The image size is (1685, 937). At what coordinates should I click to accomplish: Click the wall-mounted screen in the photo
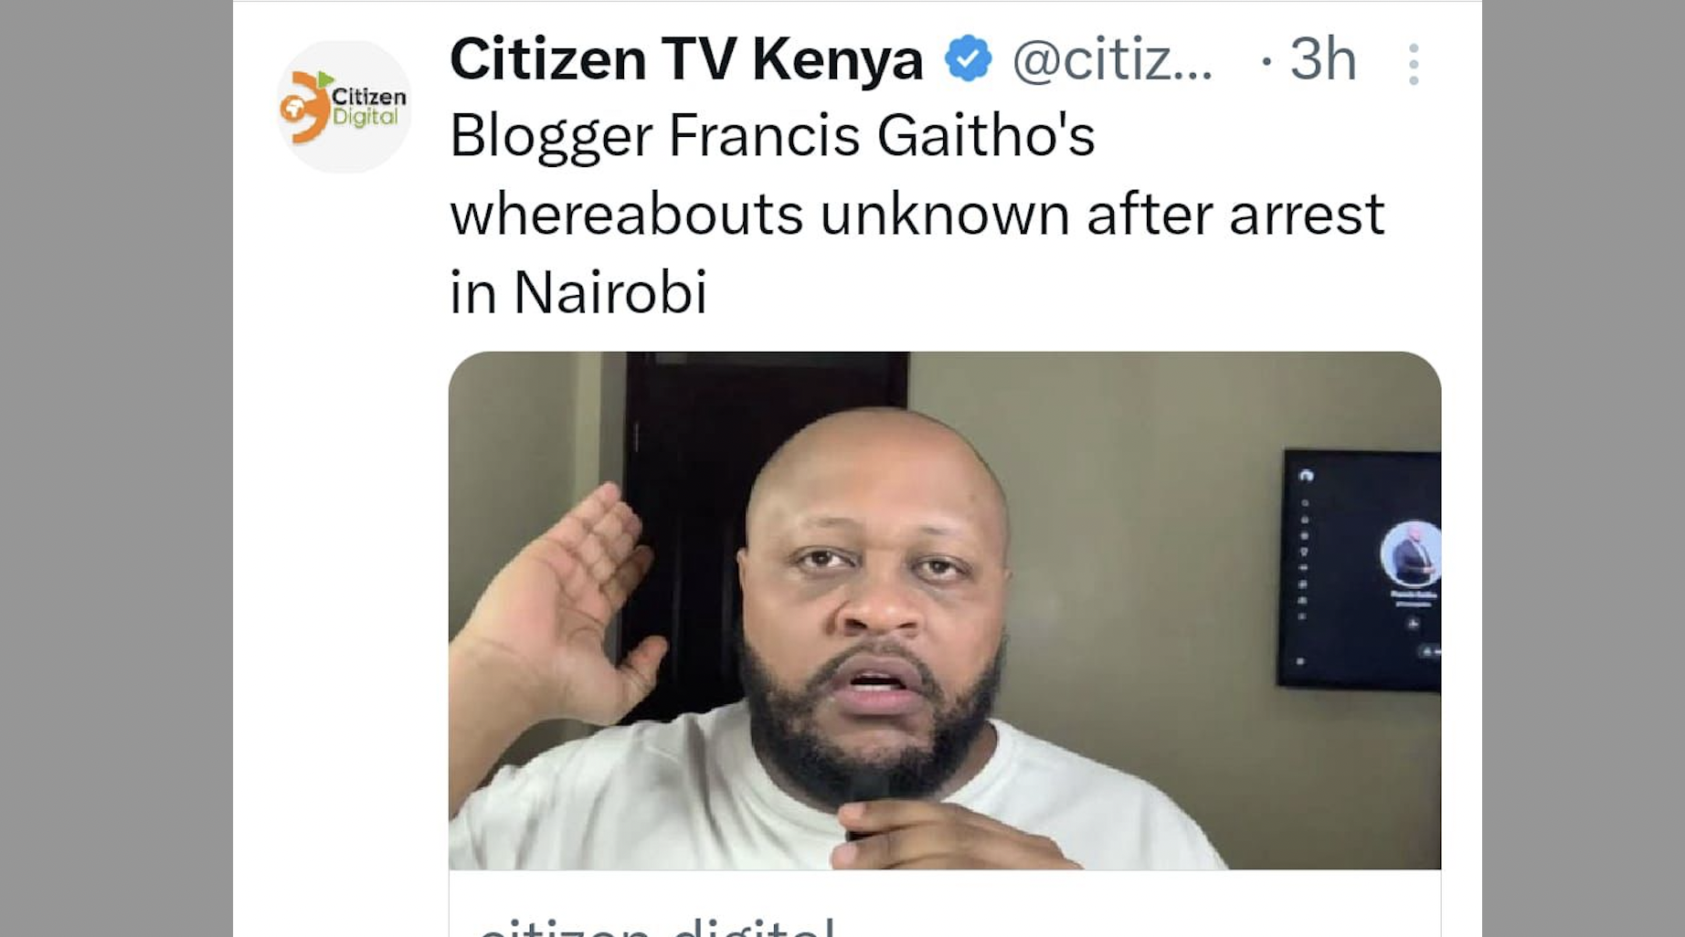coord(1359,568)
